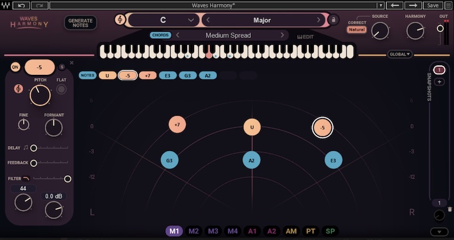Close the voice panel with the X
This screenshot has width=454, height=240.
72,63
